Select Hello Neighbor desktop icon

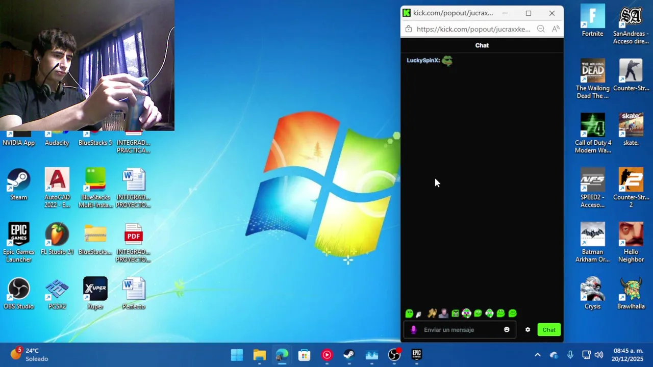tap(631, 243)
